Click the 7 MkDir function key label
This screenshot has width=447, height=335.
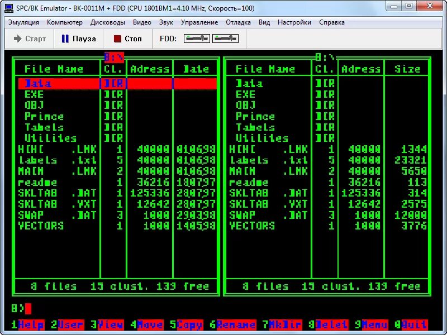click(x=282, y=324)
